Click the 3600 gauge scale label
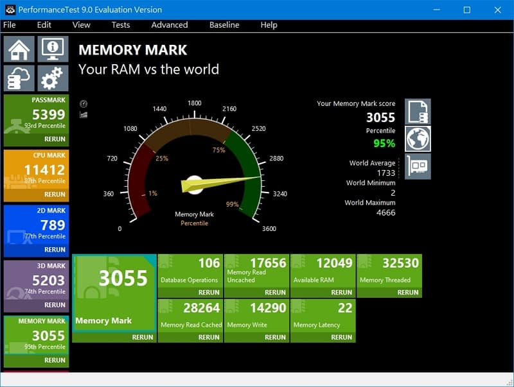The width and height of the screenshot is (514, 387). click(x=269, y=228)
